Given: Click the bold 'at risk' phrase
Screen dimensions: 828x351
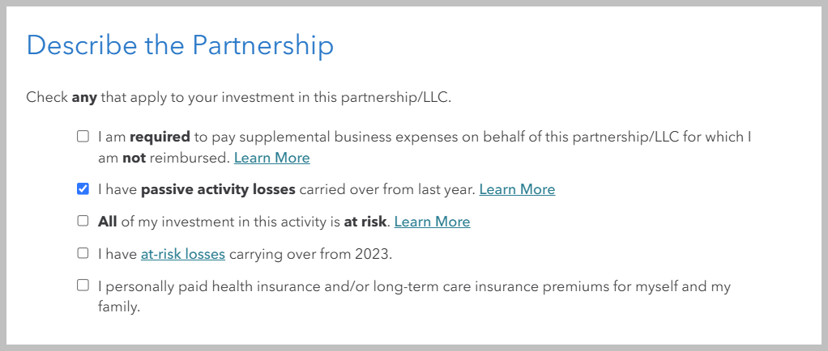Looking at the screenshot, I should pyautogui.click(x=365, y=222).
